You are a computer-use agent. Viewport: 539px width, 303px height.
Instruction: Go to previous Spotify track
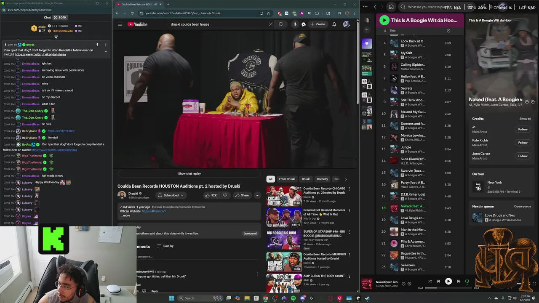(x=438, y=282)
